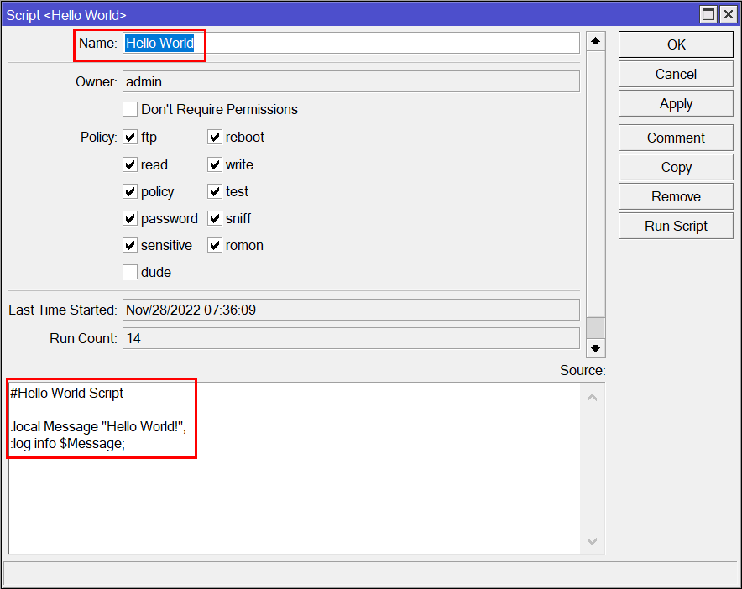
Task: Disable the sniff policy
Action: click(215, 219)
